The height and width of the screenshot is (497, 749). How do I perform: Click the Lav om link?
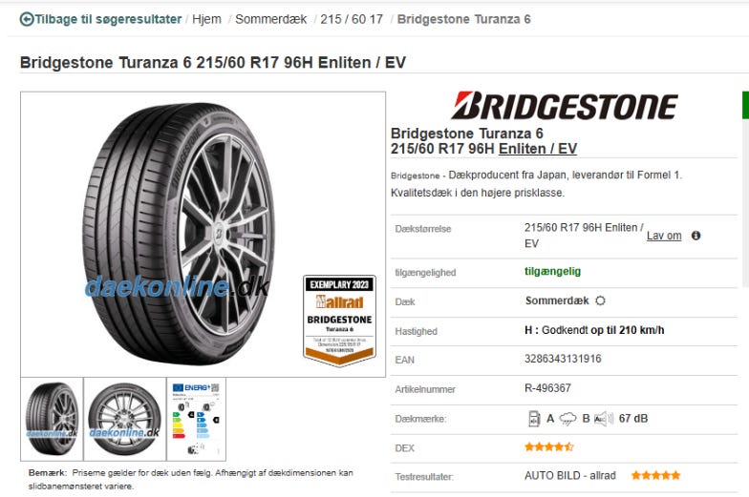(664, 236)
